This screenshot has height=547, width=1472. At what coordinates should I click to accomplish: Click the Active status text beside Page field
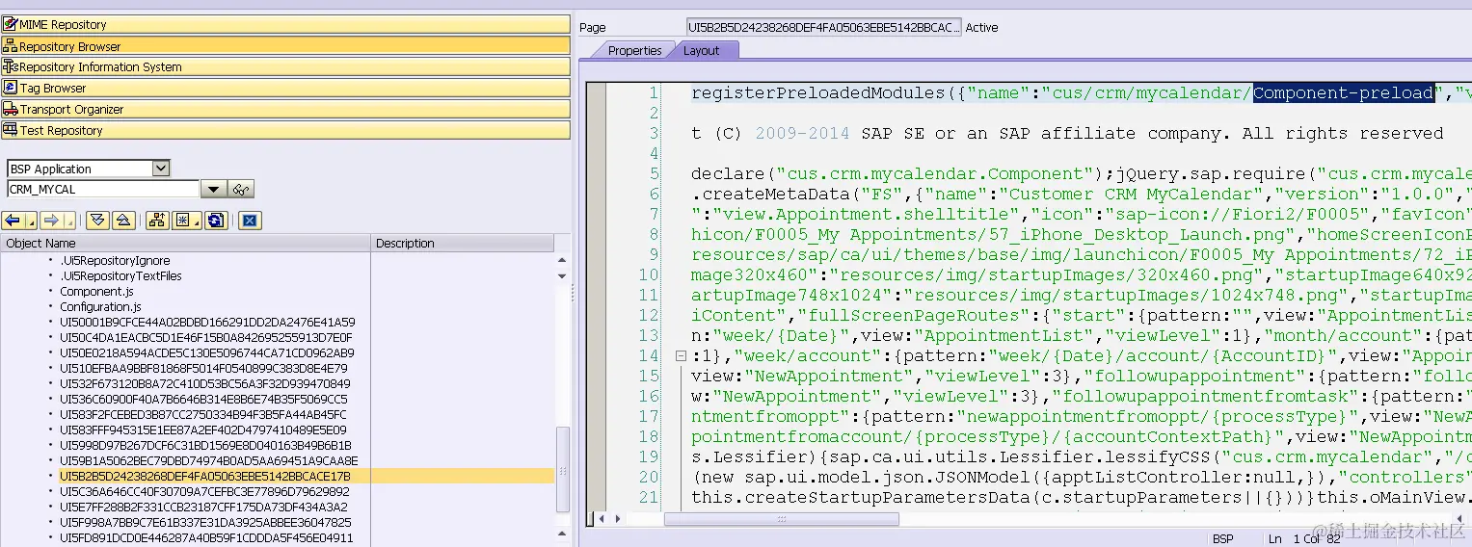[x=981, y=27]
